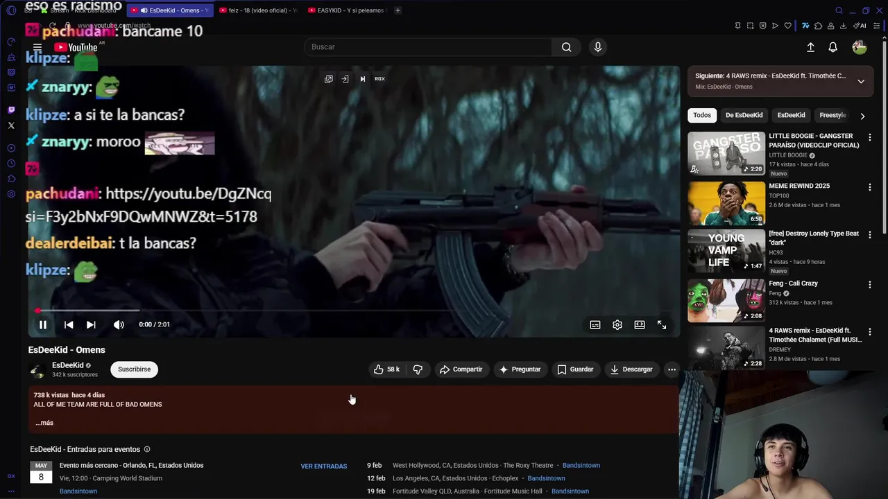
Task: Enter fullscreen mode
Action: pos(662,324)
